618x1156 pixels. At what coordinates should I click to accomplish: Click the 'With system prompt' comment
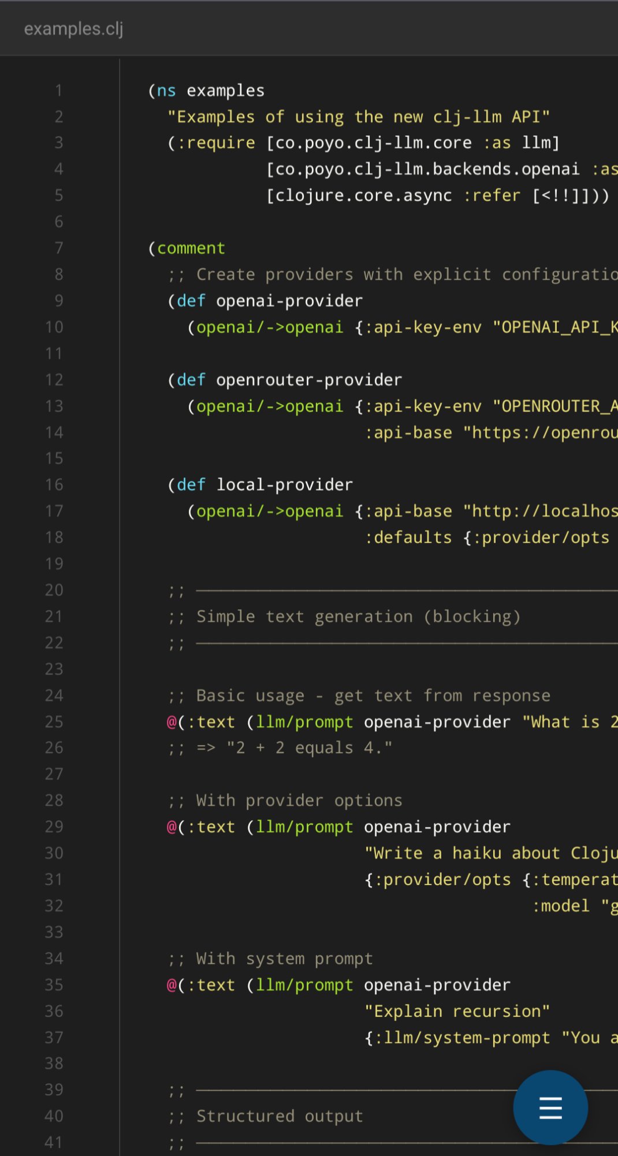(284, 958)
